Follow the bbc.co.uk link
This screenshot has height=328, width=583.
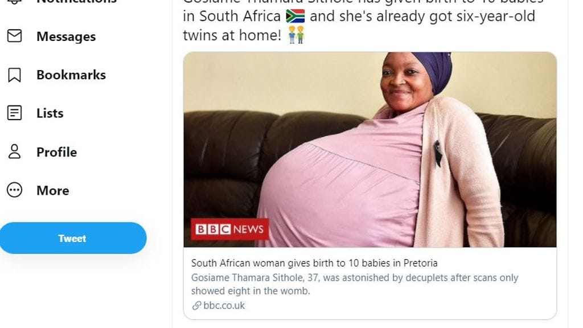(224, 306)
